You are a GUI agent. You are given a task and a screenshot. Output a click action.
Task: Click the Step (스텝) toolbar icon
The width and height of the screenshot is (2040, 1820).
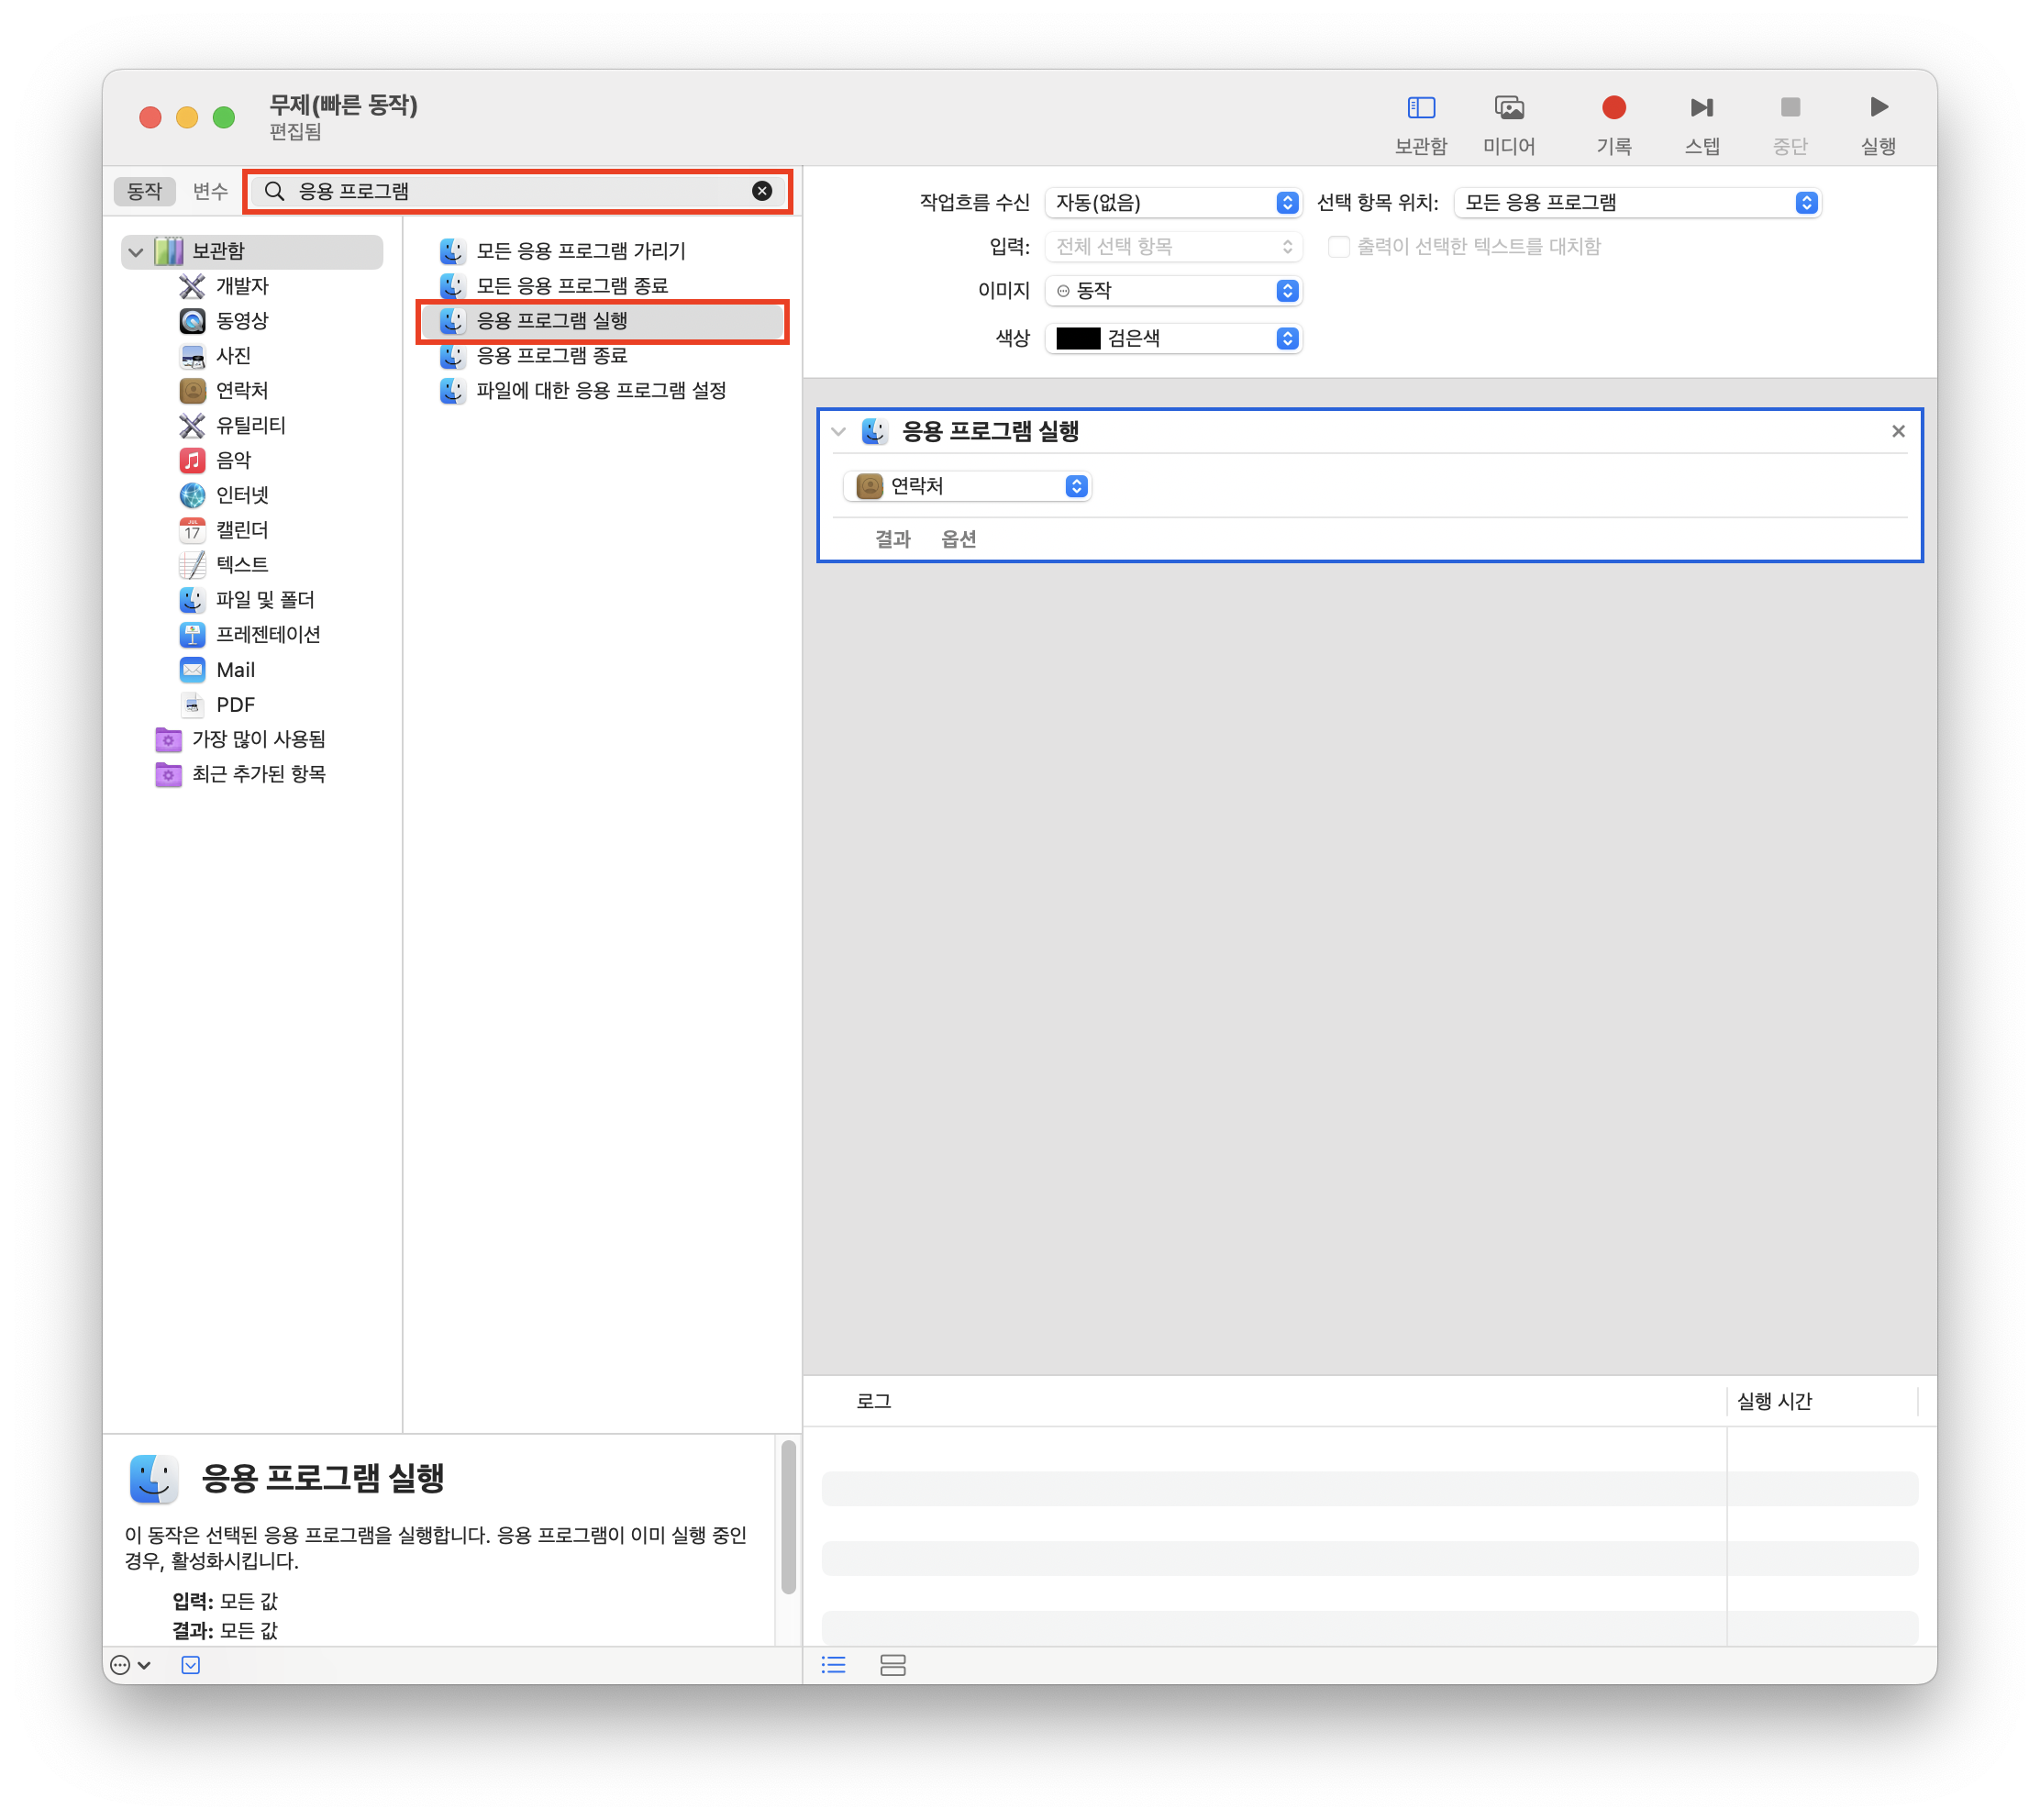[1701, 108]
